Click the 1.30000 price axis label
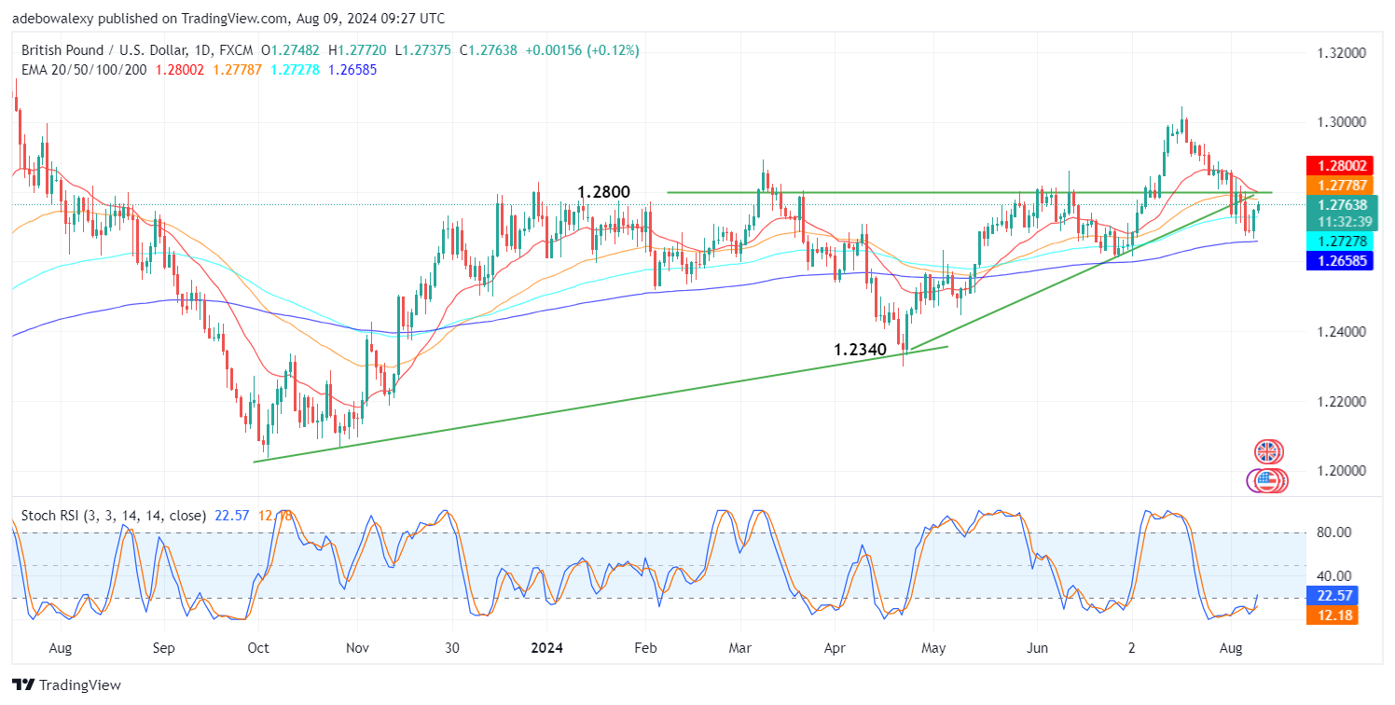Image resolution: width=1395 pixels, height=705 pixels. point(1344,122)
